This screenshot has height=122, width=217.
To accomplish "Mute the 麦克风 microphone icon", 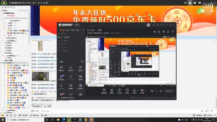I will click(134, 90).
